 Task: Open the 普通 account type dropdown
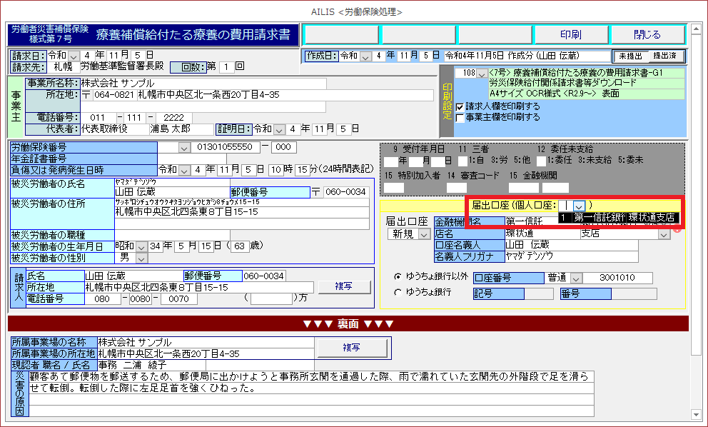[576, 278]
